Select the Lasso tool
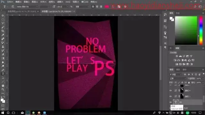 pos(3,23)
